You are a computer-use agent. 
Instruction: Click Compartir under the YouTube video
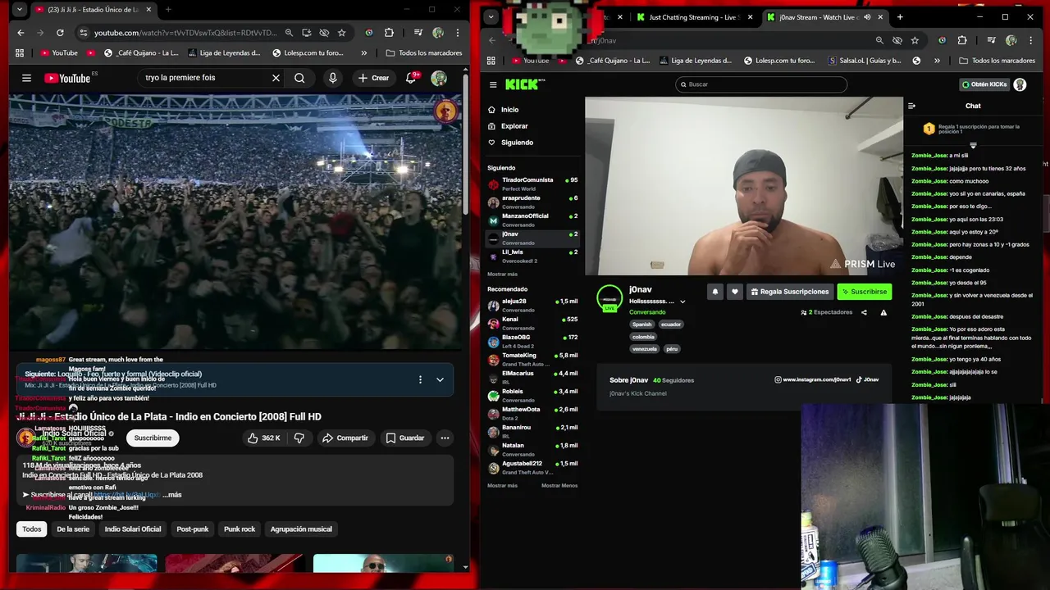pyautogui.click(x=345, y=438)
